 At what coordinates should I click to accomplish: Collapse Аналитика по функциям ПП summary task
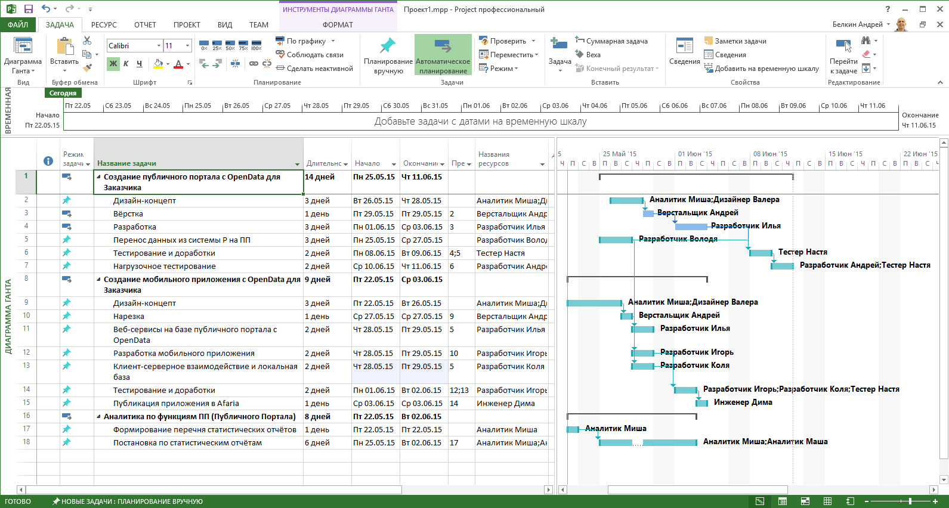click(99, 416)
